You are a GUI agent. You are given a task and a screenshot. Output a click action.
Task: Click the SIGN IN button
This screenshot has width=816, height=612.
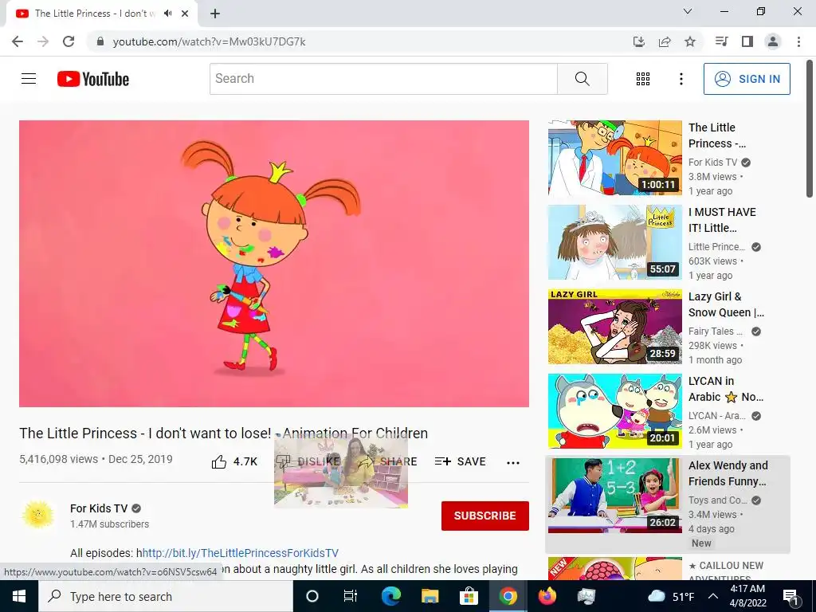pos(747,79)
